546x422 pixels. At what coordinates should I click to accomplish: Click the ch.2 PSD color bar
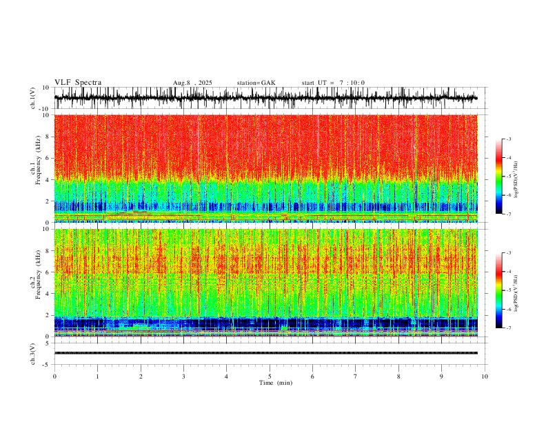[x=498, y=290]
